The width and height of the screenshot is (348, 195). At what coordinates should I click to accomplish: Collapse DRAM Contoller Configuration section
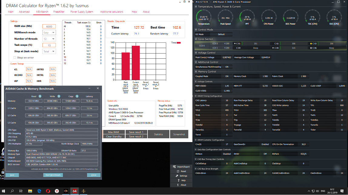(196, 140)
